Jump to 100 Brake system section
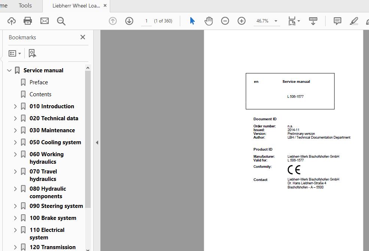This screenshot has width=369, height=251. point(53,218)
